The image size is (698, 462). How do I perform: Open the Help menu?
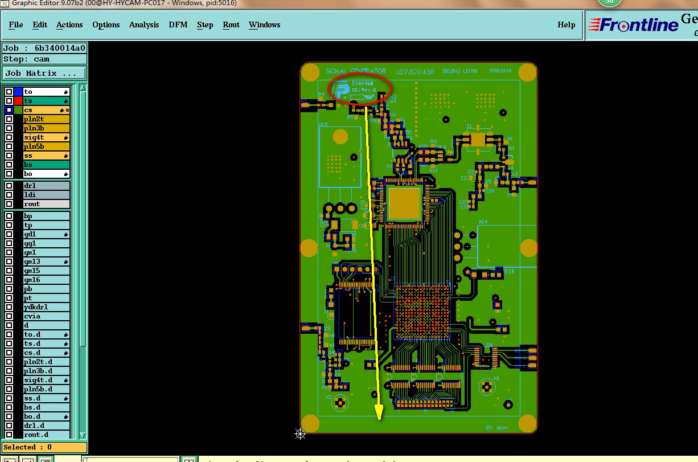click(x=566, y=24)
